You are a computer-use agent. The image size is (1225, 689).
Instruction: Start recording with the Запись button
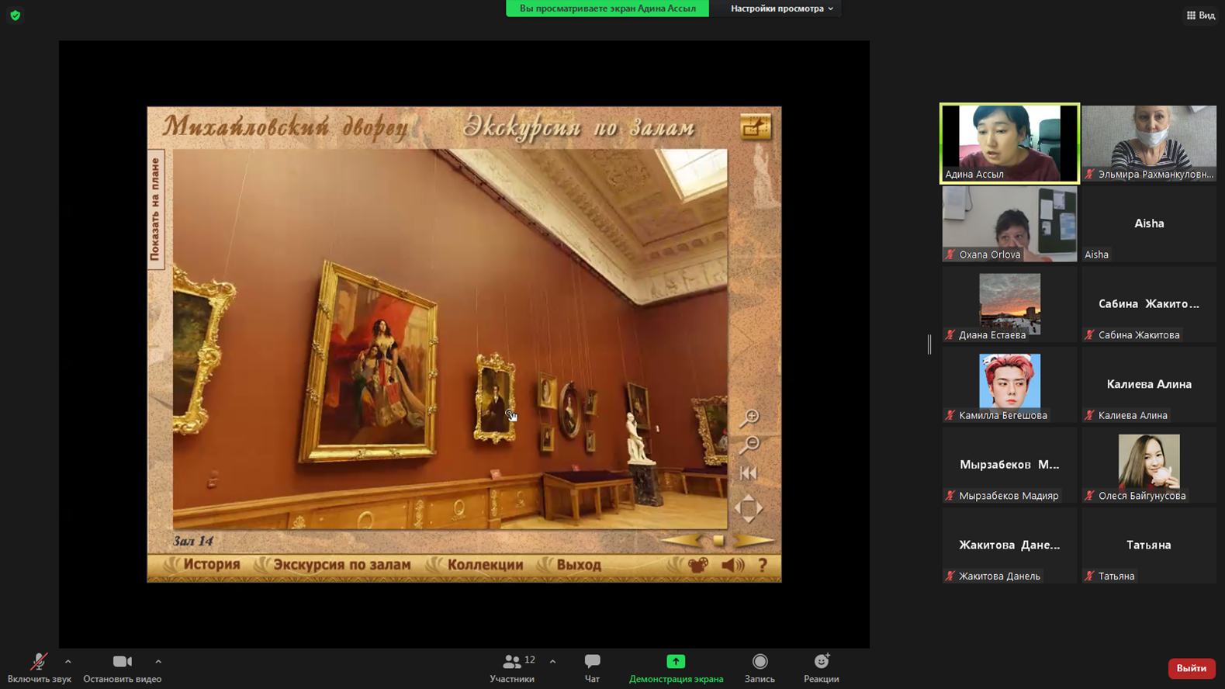click(x=760, y=668)
